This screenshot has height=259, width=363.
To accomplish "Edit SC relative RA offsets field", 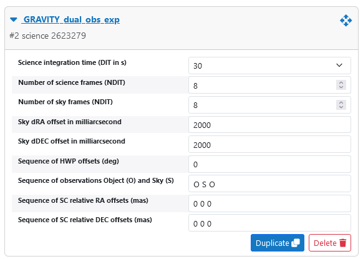I will click(x=269, y=203).
